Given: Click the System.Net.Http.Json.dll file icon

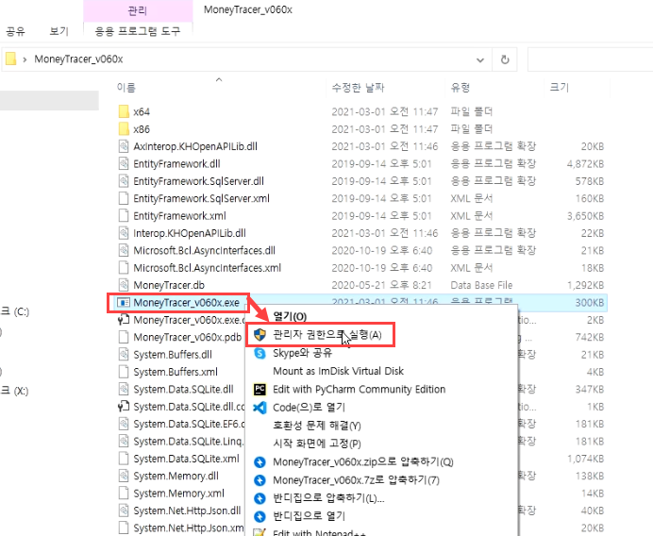Looking at the screenshot, I should tap(124, 511).
